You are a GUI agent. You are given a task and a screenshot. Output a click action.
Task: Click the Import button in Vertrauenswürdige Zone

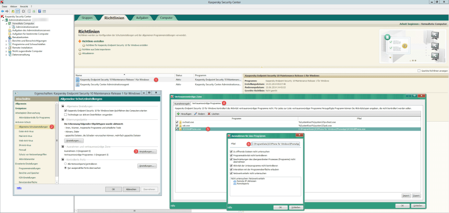pos(406,196)
